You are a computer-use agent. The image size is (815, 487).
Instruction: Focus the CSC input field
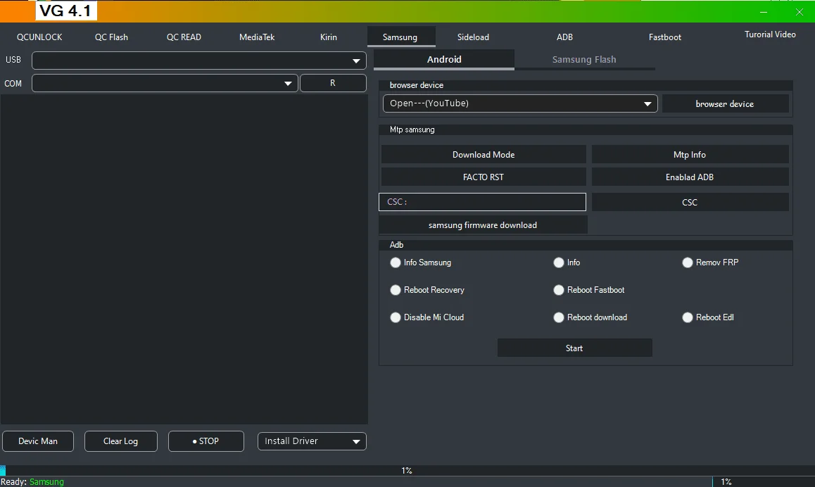pyautogui.click(x=482, y=202)
